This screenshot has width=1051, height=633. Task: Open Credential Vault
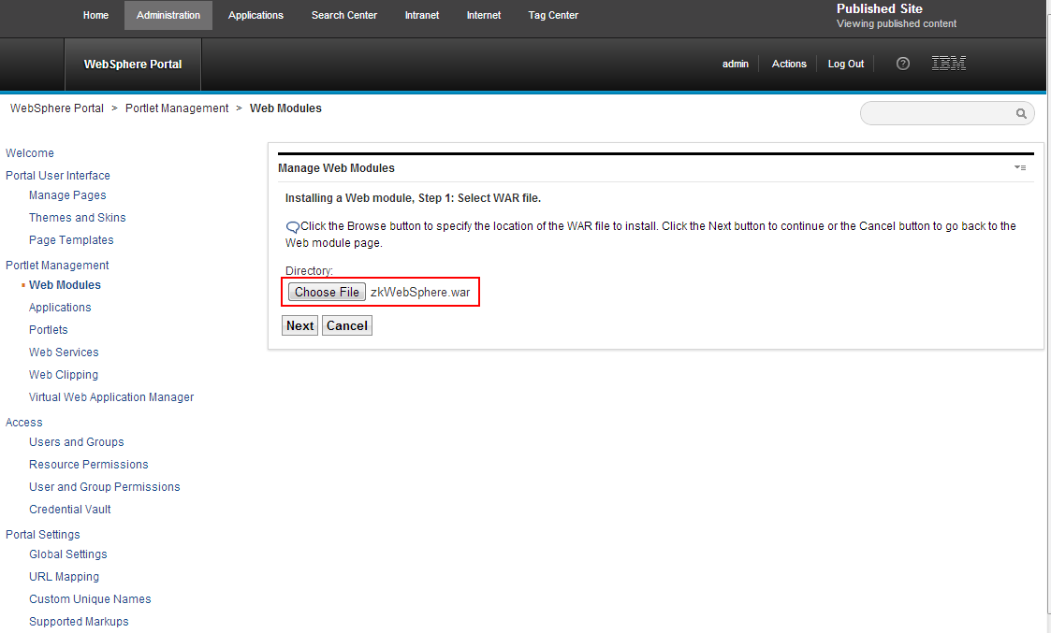(69, 510)
